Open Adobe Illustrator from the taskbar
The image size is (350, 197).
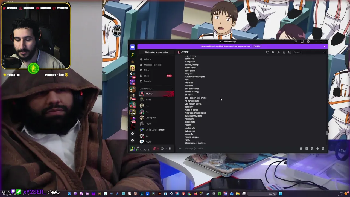point(159,194)
